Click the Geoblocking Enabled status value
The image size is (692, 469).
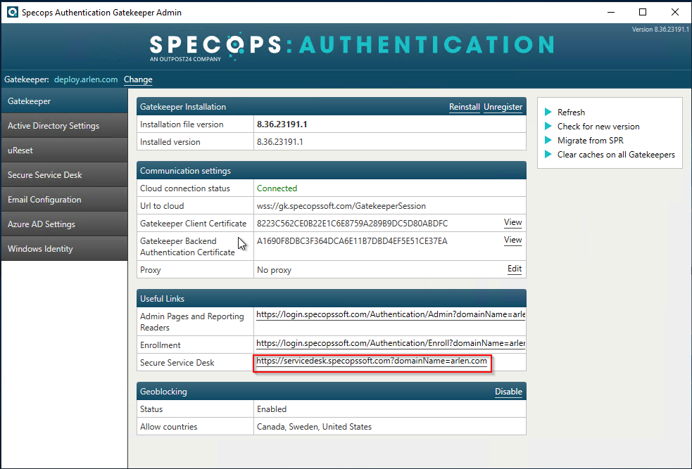click(272, 409)
